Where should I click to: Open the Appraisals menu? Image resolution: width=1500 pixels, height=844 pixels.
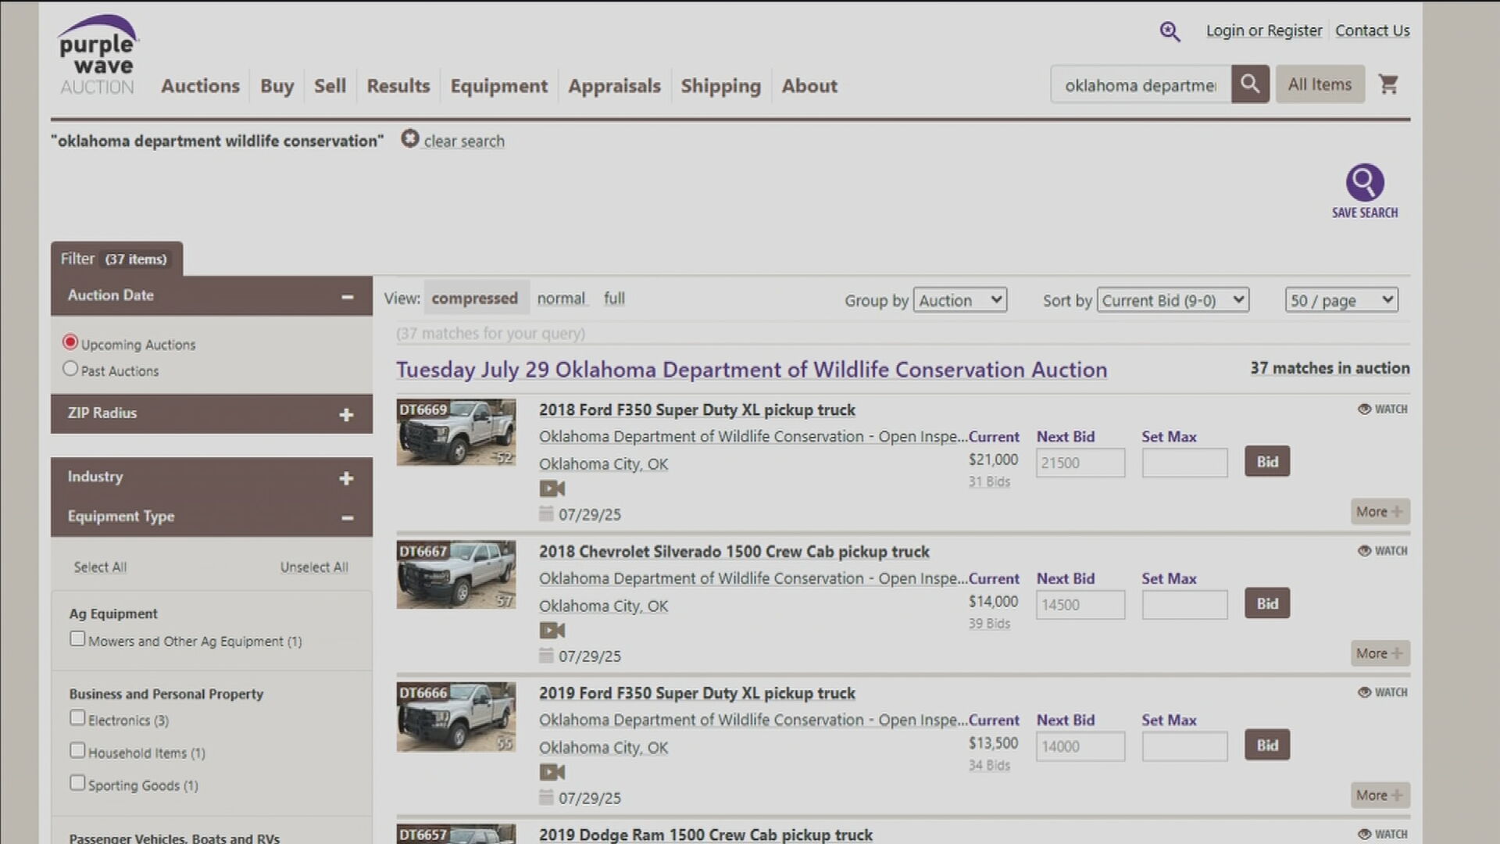pyautogui.click(x=614, y=86)
